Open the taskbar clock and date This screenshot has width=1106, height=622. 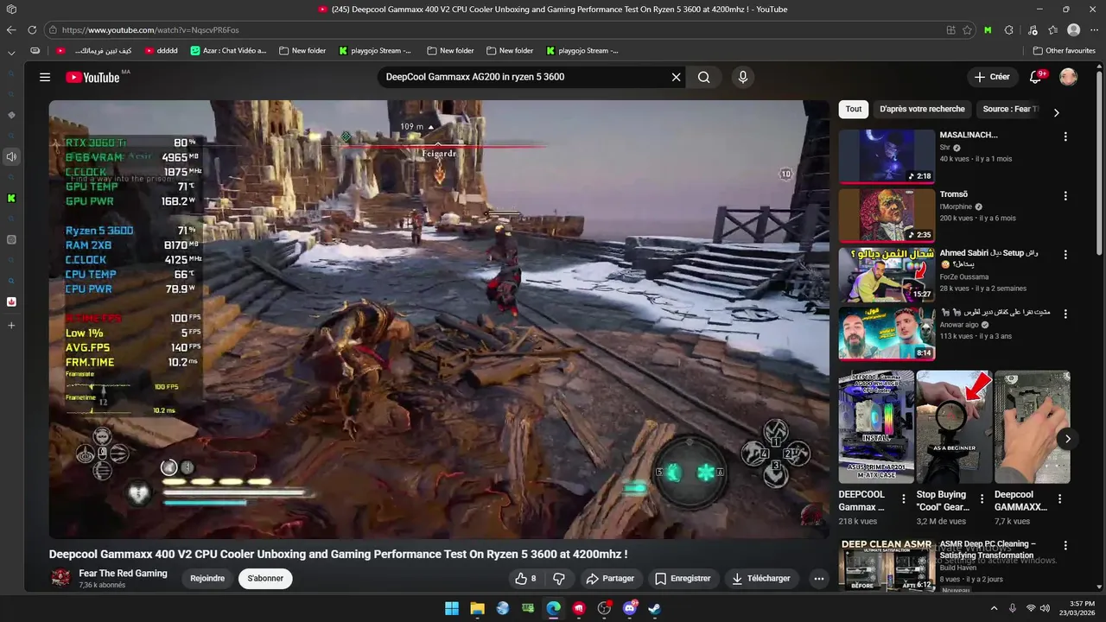1076,608
